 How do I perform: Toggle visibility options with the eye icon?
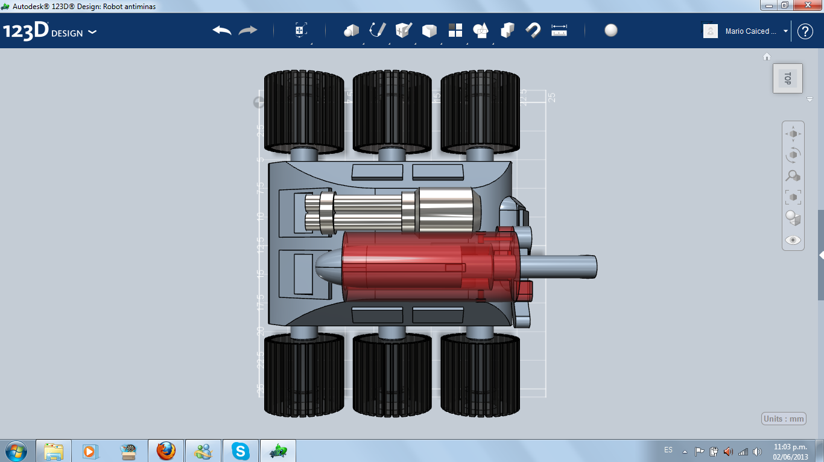click(793, 240)
